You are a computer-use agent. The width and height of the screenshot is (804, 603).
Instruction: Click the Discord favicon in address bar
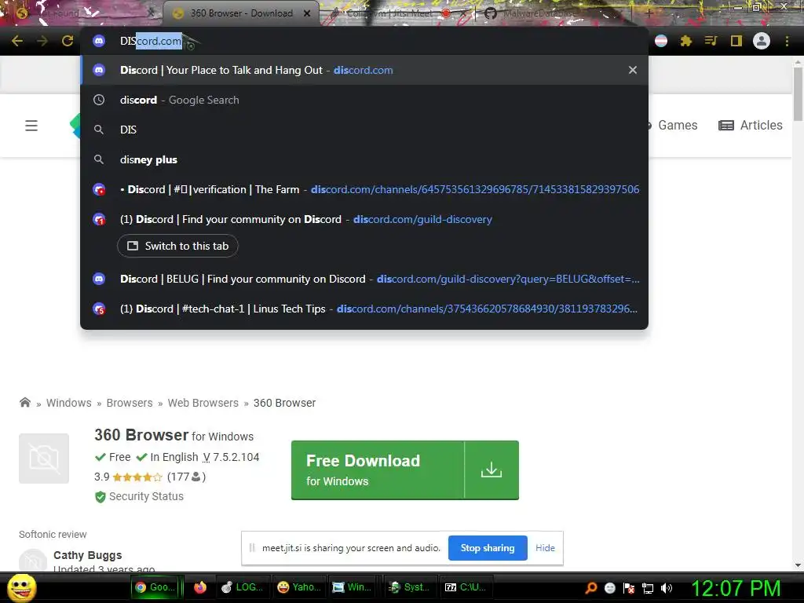pos(99,41)
